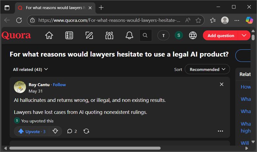Screen dimensions: 257x152
Task: Open the Following feed list icon
Action: tap(69, 35)
